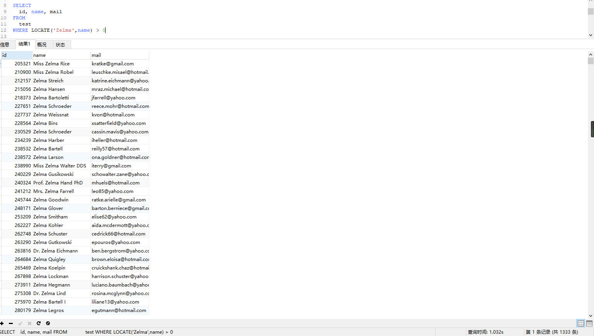
Task: Refresh the query results
Action: click(39, 323)
